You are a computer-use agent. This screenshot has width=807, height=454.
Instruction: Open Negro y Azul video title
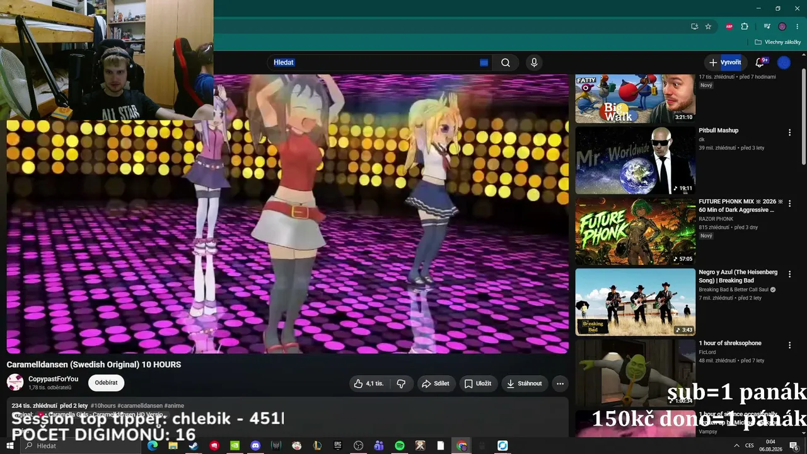[738, 276]
